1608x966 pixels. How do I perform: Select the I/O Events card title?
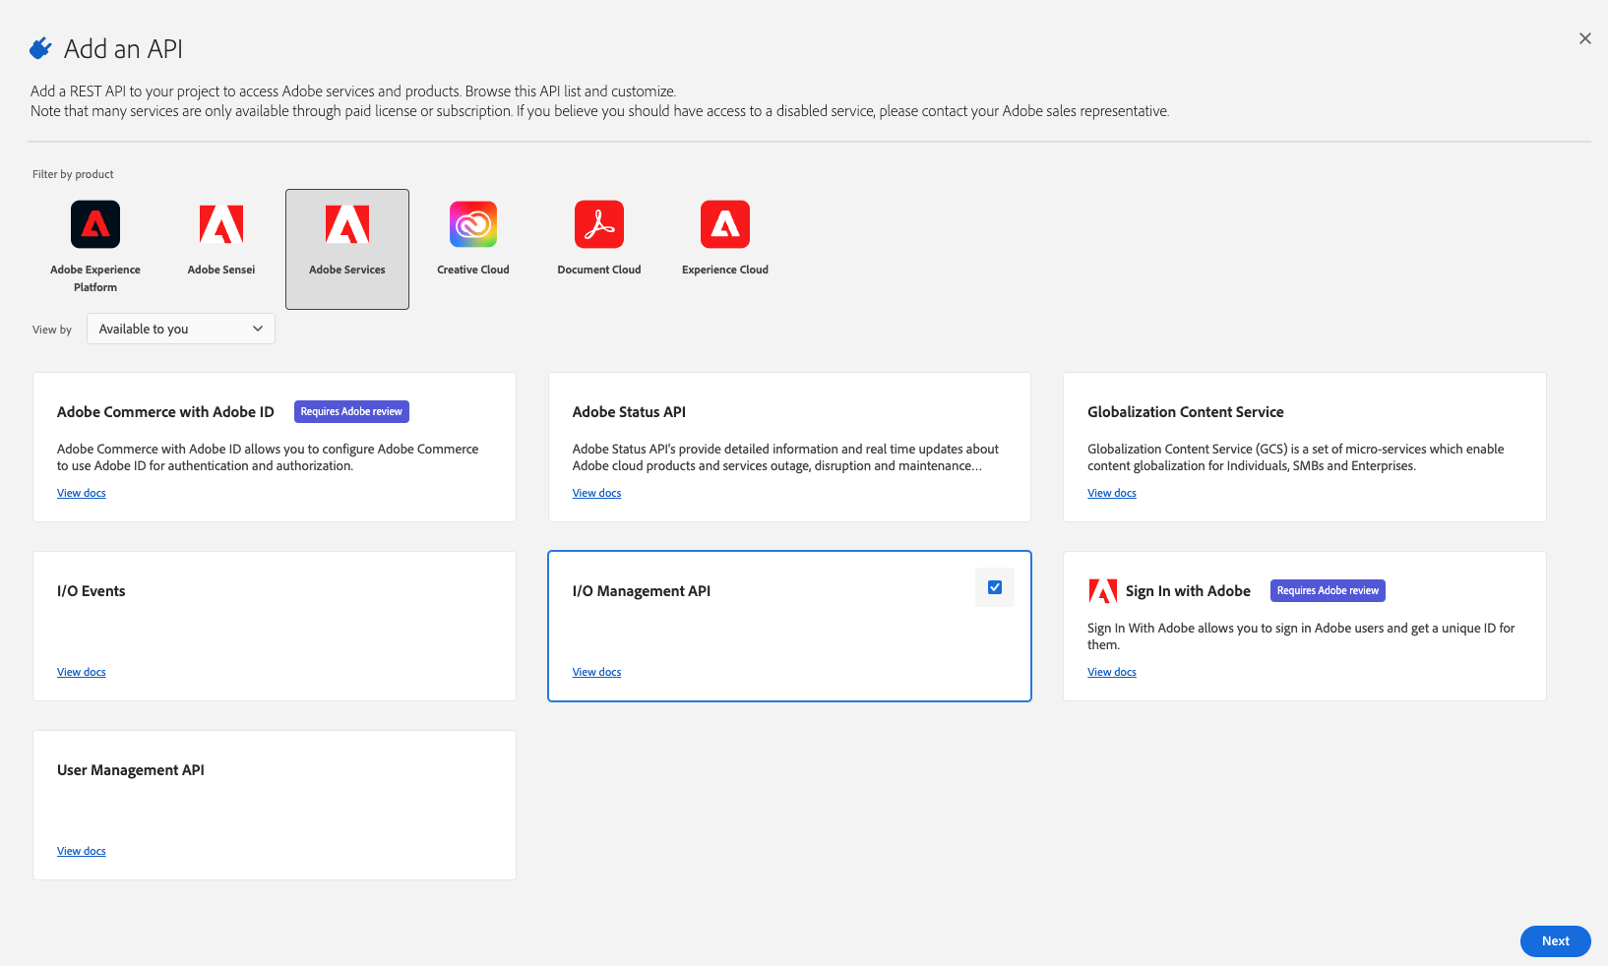click(92, 591)
